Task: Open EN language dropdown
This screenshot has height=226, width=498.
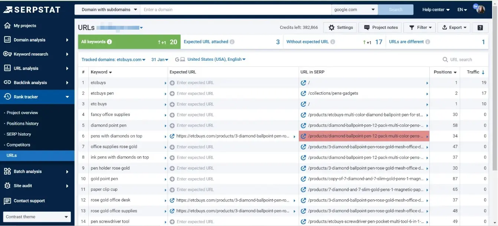Action: [x=462, y=10]
